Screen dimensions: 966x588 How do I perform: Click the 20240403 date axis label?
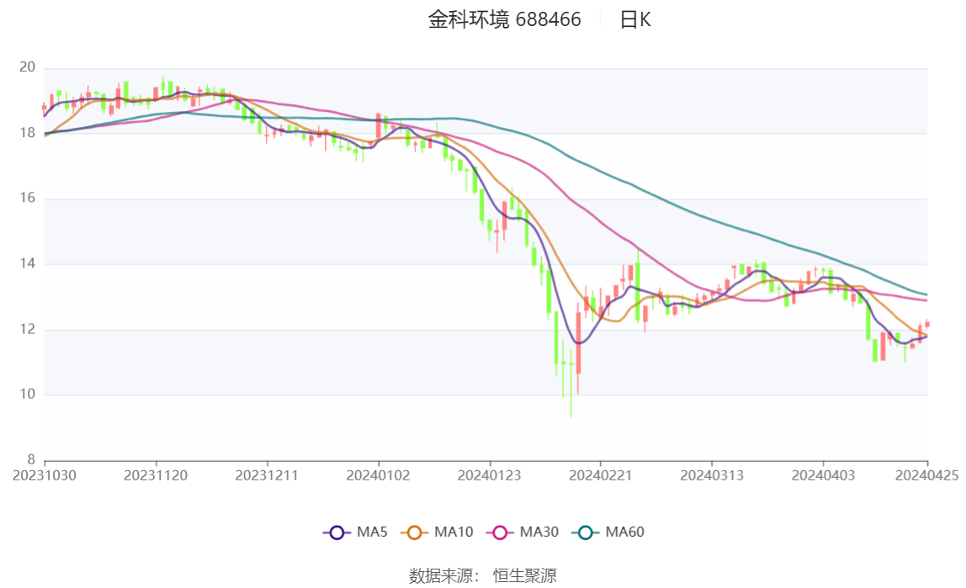pos(823,475)
